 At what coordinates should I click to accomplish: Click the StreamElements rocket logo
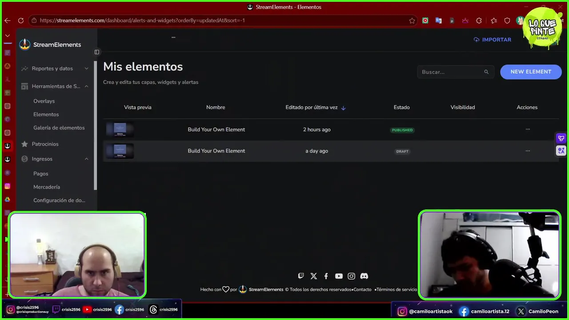tap(25, 44)
